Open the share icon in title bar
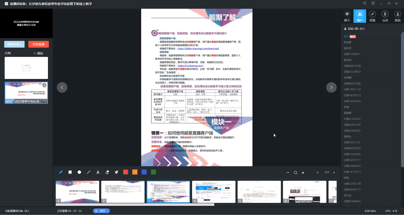The image size is (404, 215). pyautogui.click(x=364, y=3)
